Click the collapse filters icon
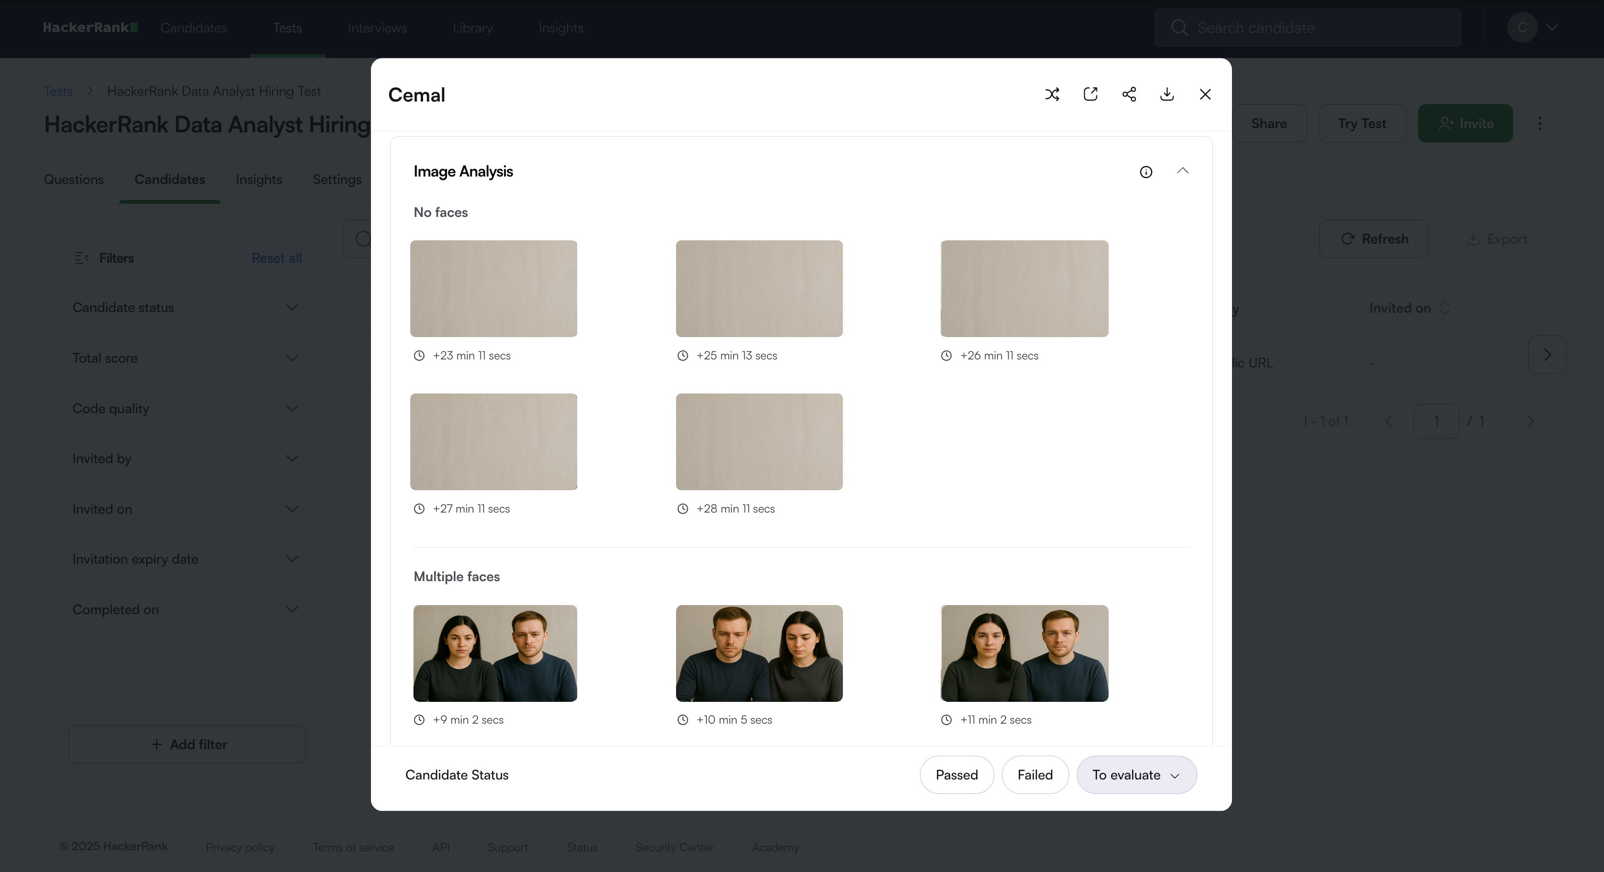This screenshot has width=1604, height=872. click(x=81, y=258)
